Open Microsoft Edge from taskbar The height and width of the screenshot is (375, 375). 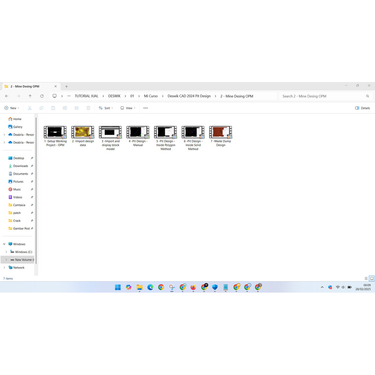point(150,287)
